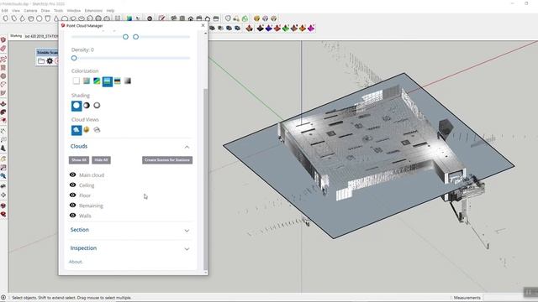Screen dimensions: 538x302
Task: Click the right handle of top range slider
Action: coord(136,37)
